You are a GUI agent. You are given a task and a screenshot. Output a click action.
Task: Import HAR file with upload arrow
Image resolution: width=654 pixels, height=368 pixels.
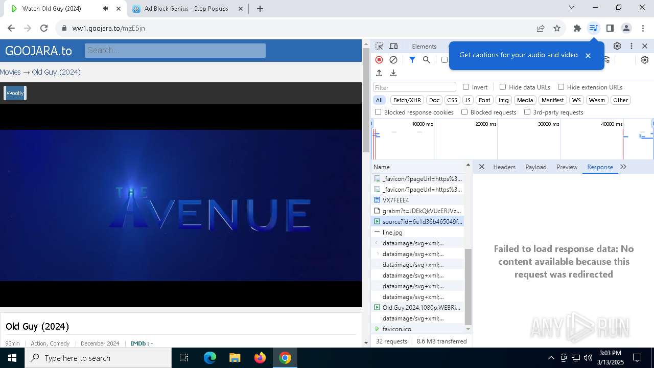click(379, 73)
